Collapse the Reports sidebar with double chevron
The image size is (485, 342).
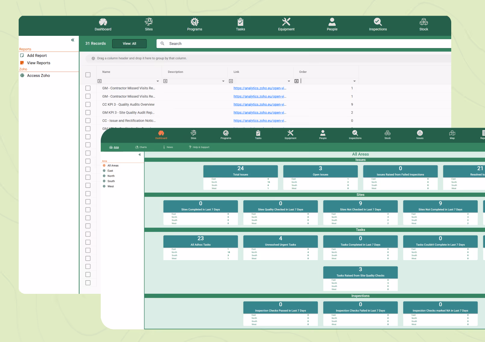[73, 40]
